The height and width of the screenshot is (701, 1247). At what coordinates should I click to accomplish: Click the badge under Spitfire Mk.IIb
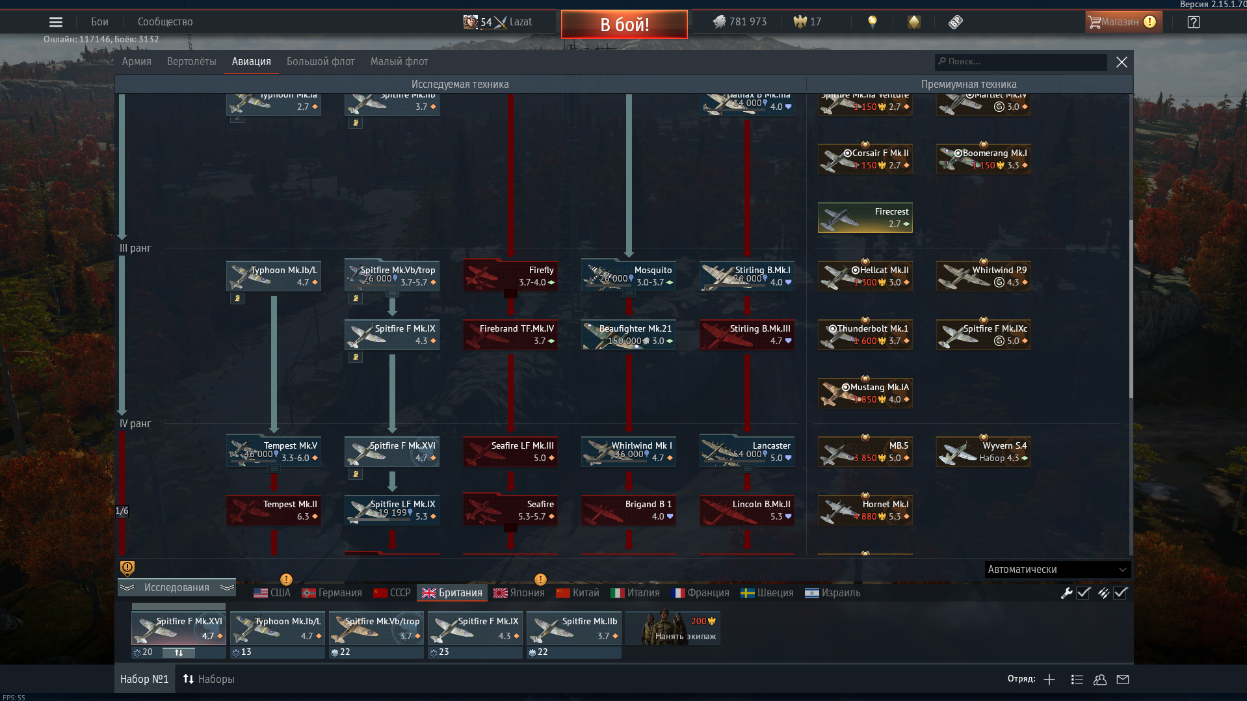[356, 123]
